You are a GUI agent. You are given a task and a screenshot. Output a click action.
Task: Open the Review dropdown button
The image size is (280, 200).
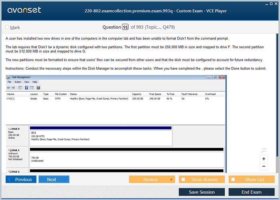click(152, 179)
